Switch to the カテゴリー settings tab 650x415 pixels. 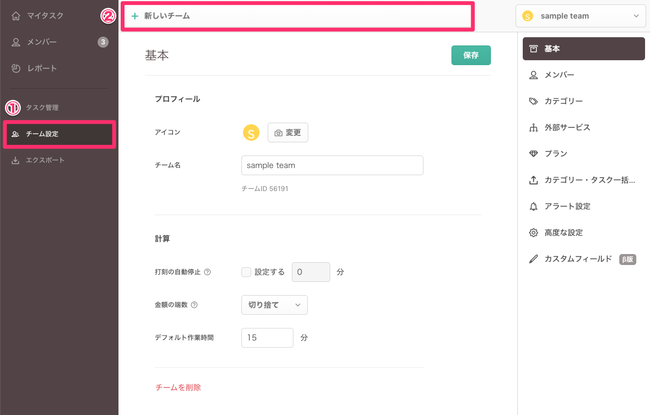pyautogui.click(x=563, y=101)
